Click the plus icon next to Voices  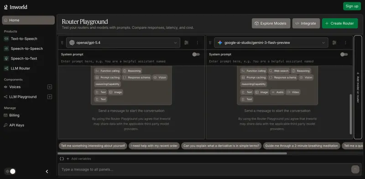coord(50,87)
